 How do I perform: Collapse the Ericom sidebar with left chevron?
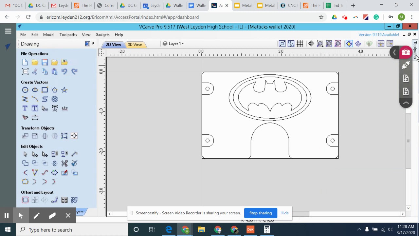point(394,52)
